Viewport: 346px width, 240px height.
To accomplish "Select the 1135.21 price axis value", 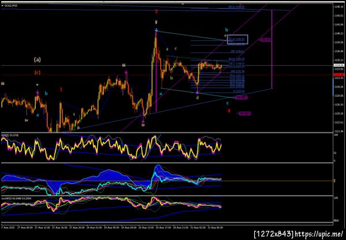I will coord(338,60).
